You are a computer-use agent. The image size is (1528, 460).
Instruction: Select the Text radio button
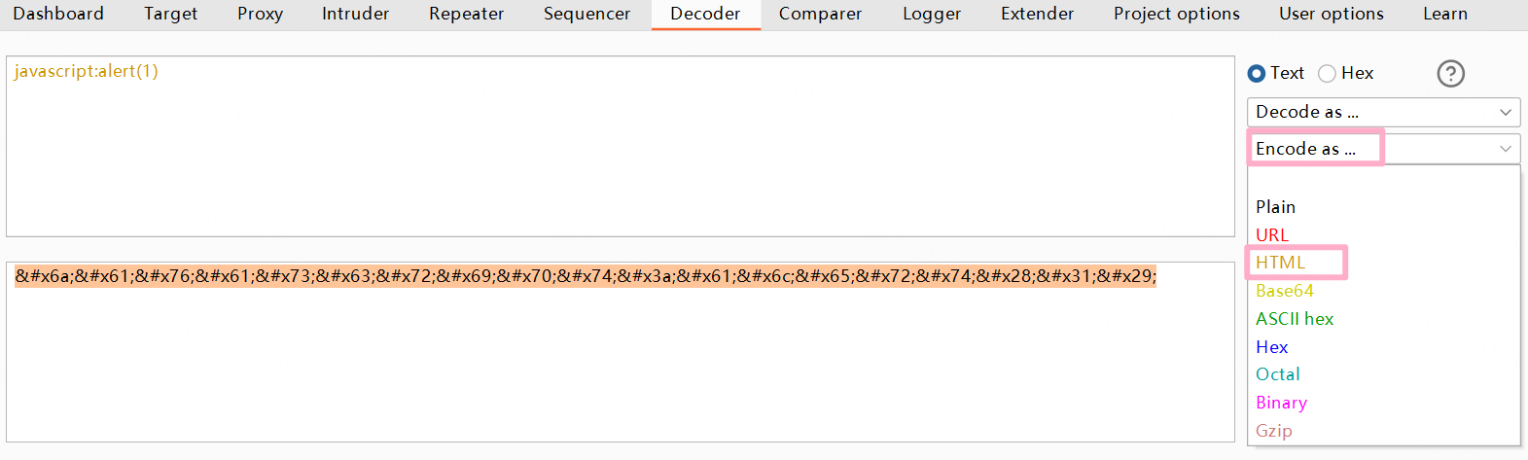click(1257, 74)
